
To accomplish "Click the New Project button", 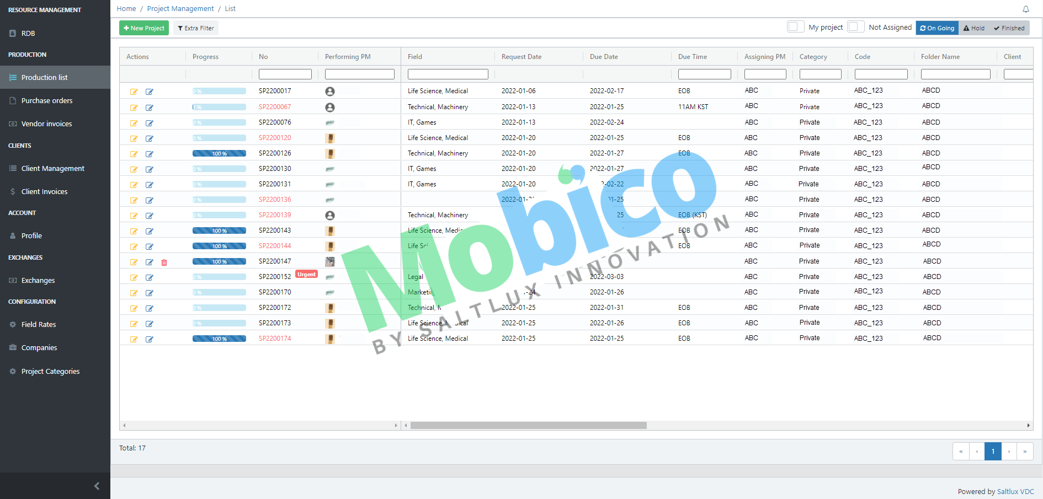I will tap(143, 28).
